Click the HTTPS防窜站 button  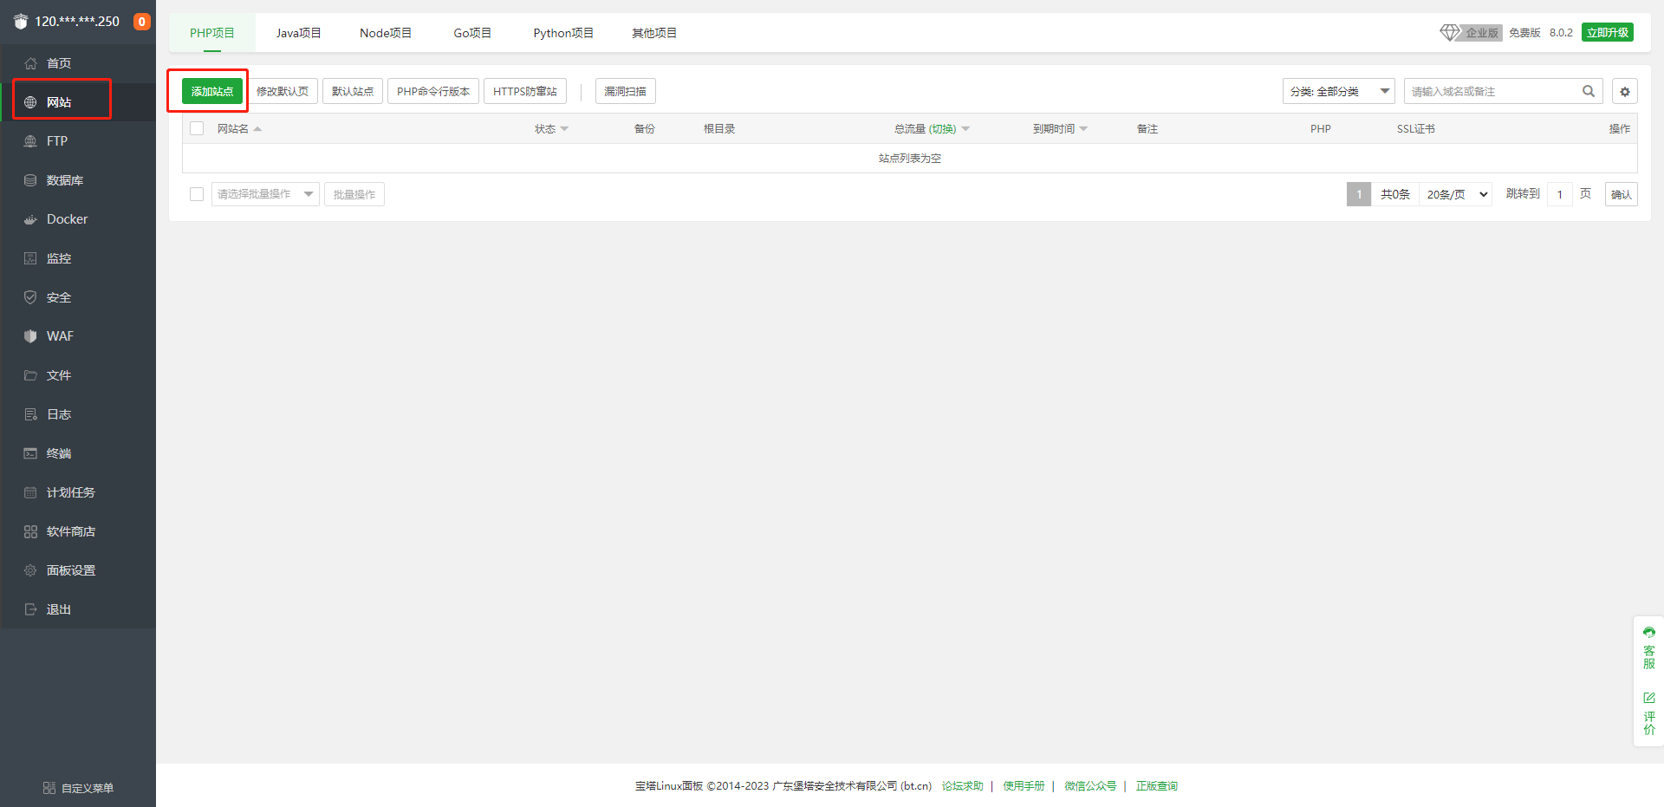525,91
